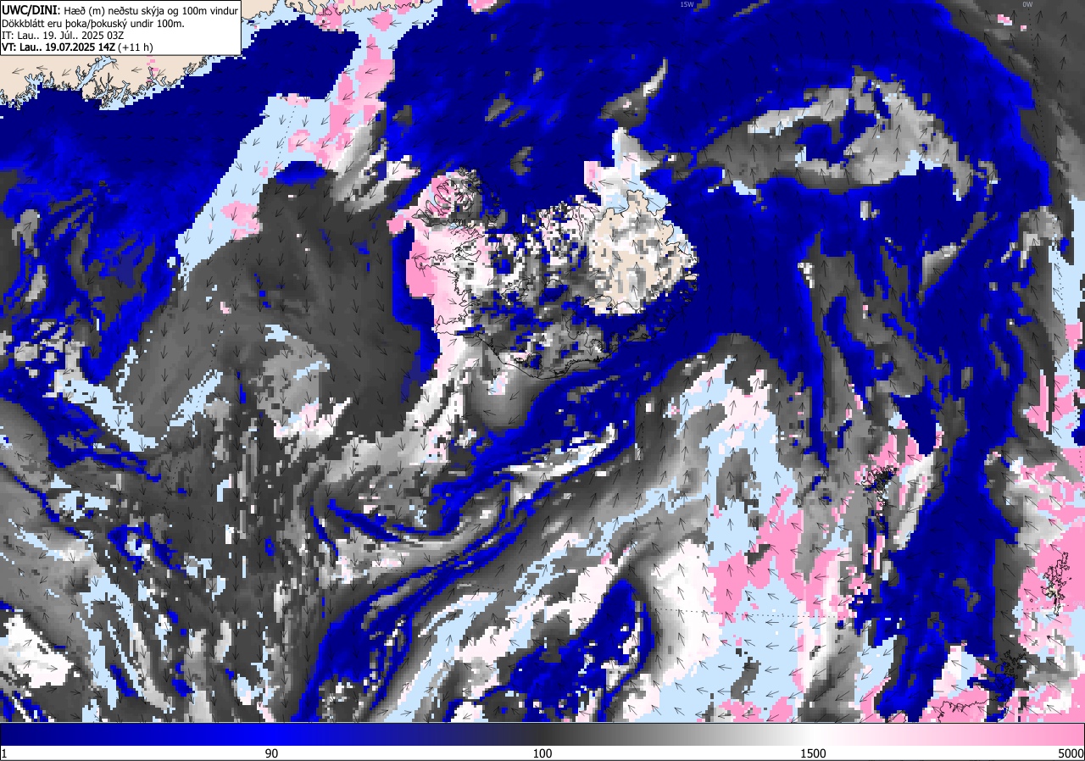Click the color scale label 1

coord(4,753)
